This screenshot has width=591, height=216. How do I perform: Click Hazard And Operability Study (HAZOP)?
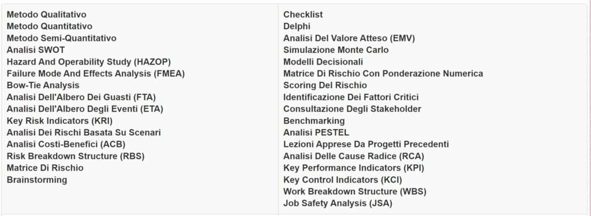click(x=88, y=62)
